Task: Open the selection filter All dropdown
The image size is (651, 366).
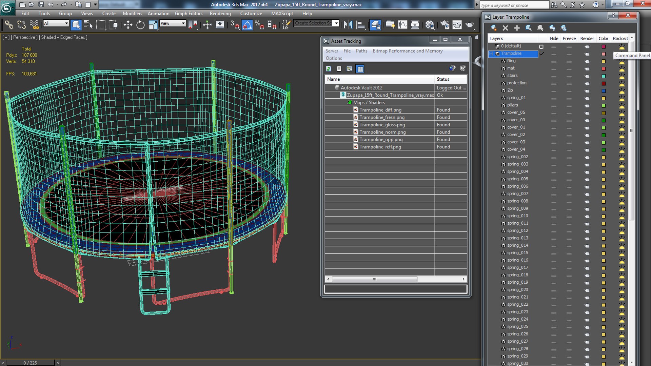Action: 56,23
